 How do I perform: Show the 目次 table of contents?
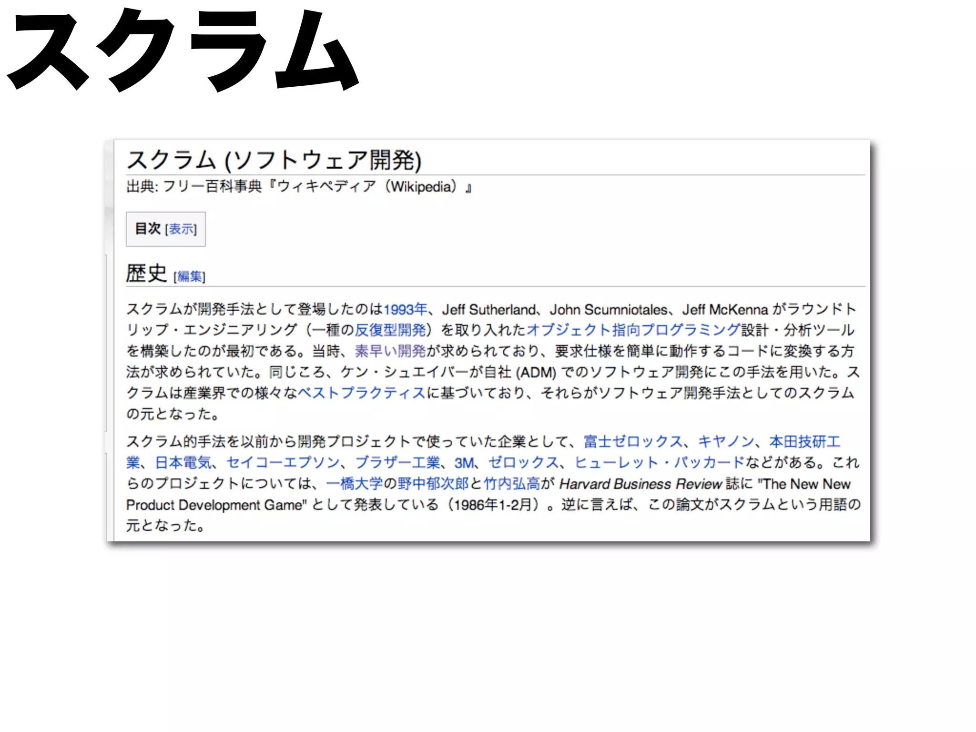click(181, 229)
